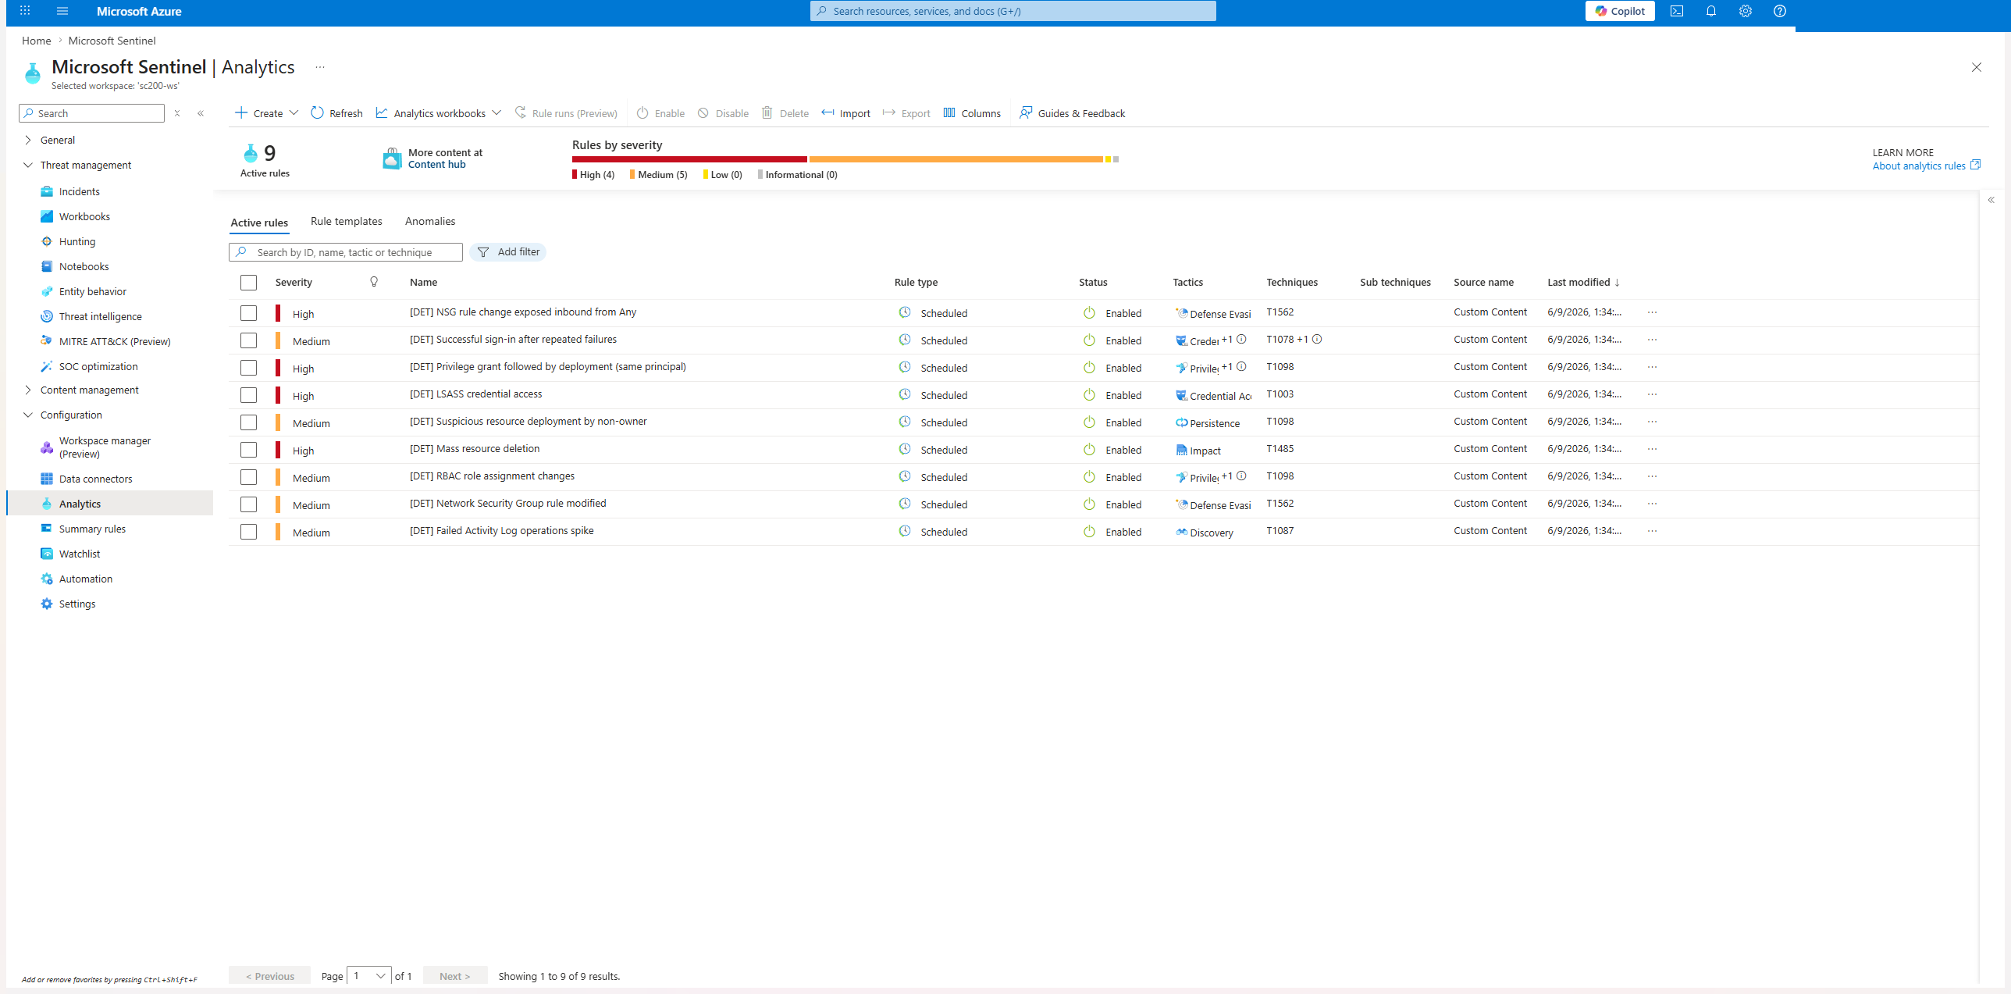Select the NSG rule change exposed inbound checkbox
2011x994 pixels.
click(x=248, y=313)
